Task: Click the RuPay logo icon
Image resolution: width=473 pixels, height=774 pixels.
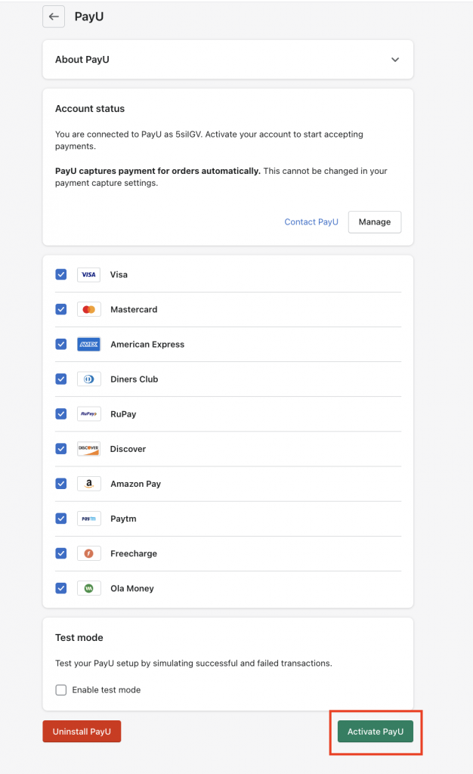Action: (88, 413)
